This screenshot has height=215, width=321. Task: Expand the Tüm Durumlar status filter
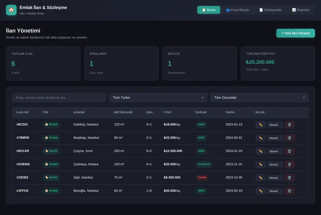pos(259,98)
